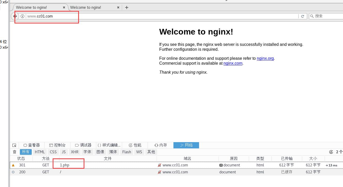Sort by 大小 size column

click(313, 159)
